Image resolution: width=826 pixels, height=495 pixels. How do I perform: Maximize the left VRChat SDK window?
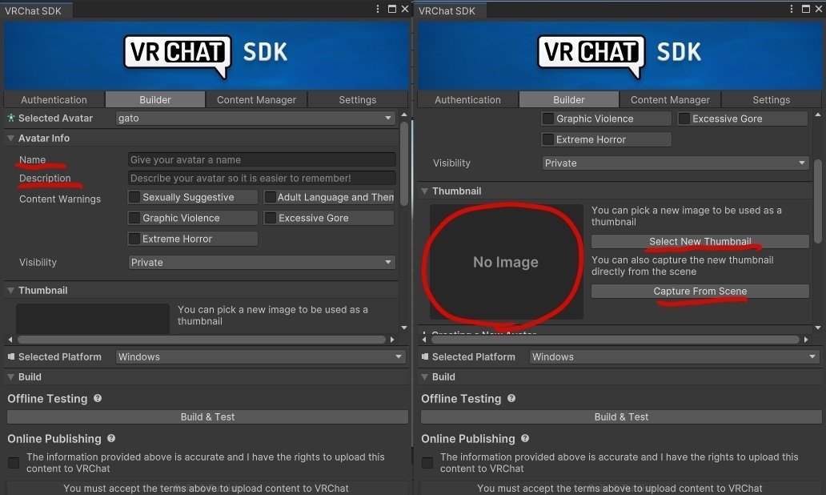click(x=392, y=9)
